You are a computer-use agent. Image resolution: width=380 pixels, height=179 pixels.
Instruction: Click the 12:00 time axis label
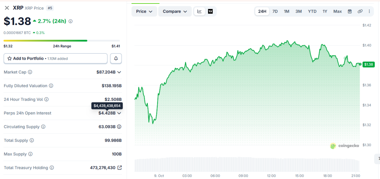(271, 176)
